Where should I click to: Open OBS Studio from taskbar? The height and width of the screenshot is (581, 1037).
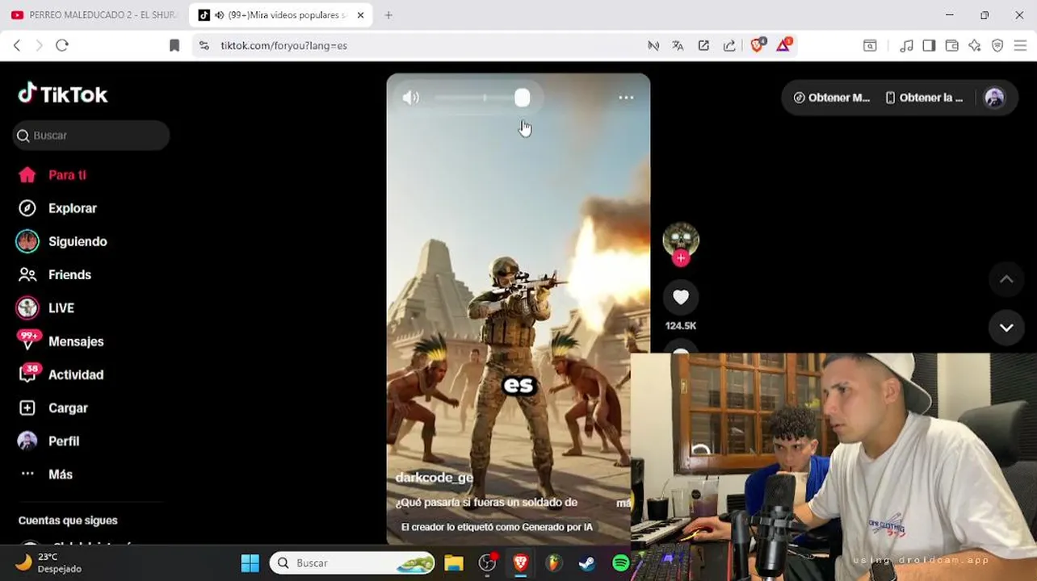click(487, 562)
